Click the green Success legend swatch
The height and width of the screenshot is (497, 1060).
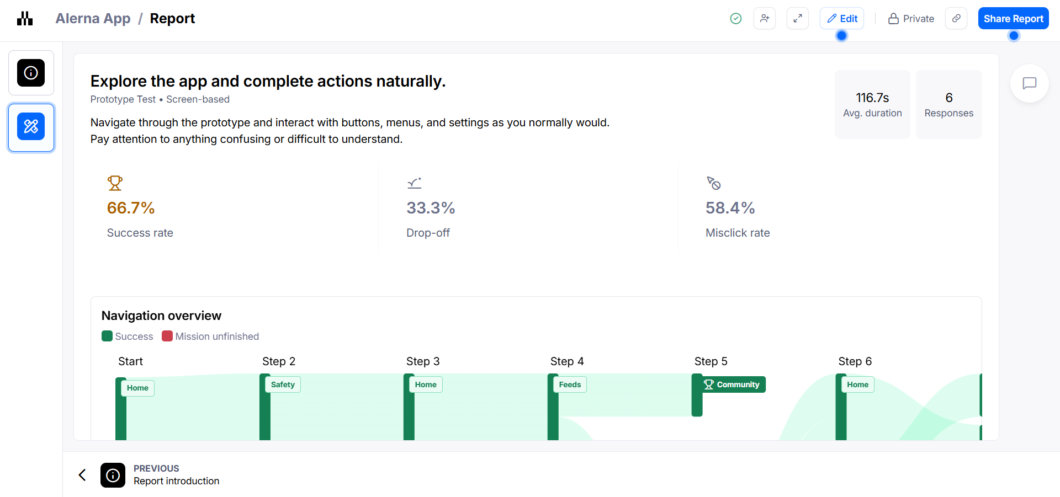[x=107, y=336]
